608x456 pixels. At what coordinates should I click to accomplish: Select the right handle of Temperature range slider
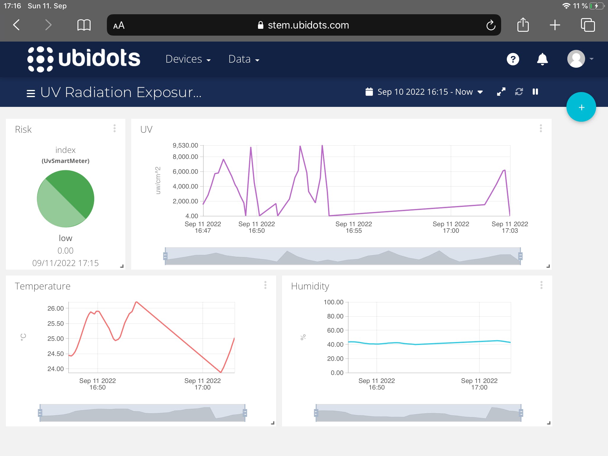tap(245, 413)
